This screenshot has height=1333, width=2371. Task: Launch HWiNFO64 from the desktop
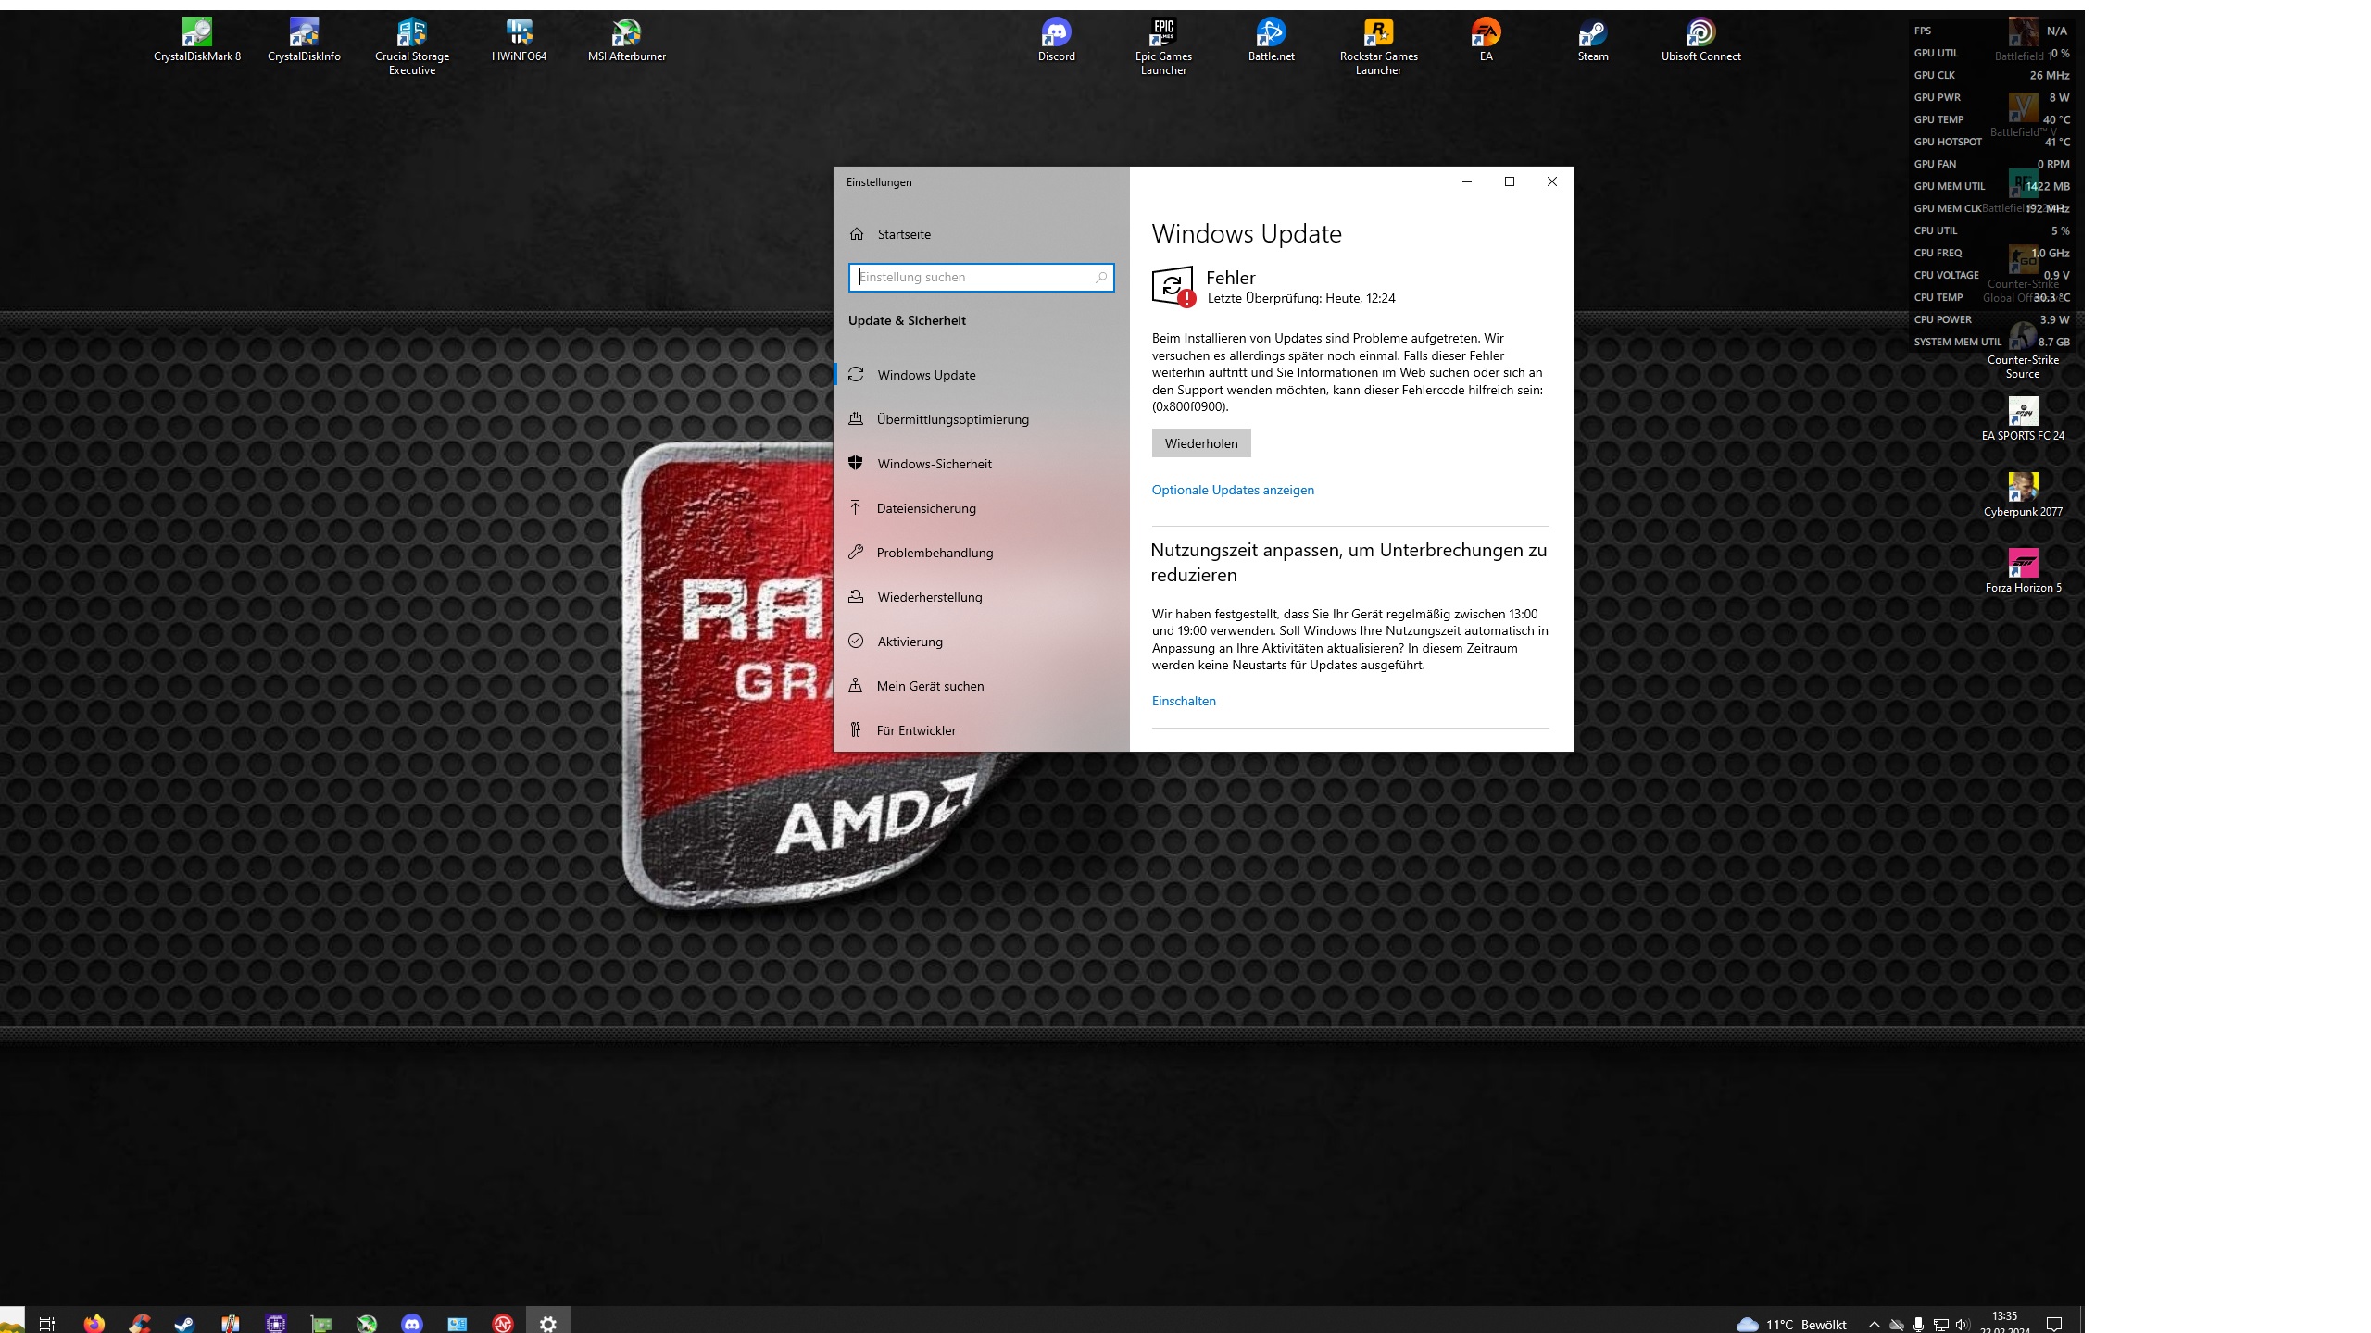(x=519, y=34)
